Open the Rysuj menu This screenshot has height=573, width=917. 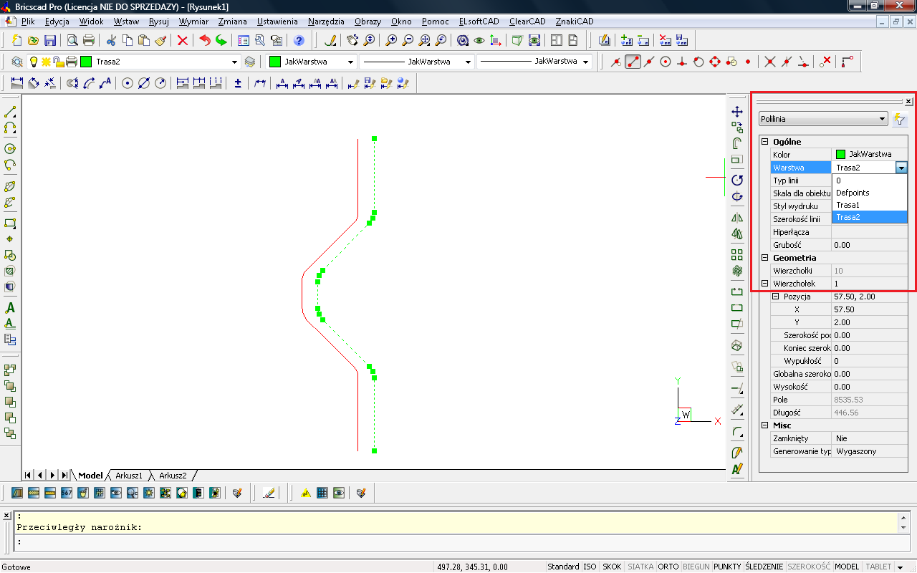(158, 21)
